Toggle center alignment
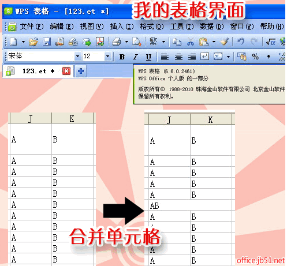The image size is (287, 266). [178, 57]
